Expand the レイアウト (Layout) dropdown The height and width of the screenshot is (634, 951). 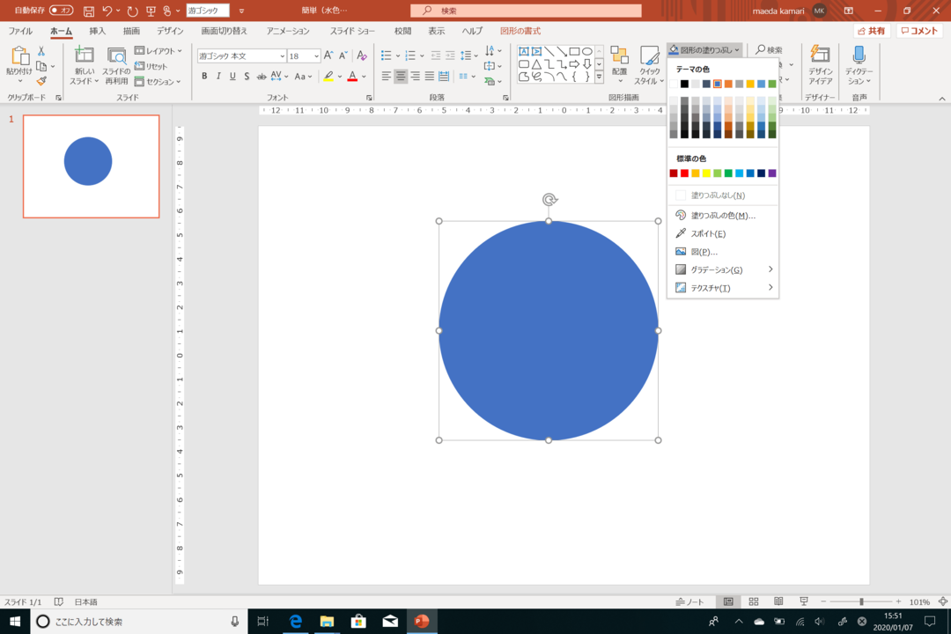point(158,51)
